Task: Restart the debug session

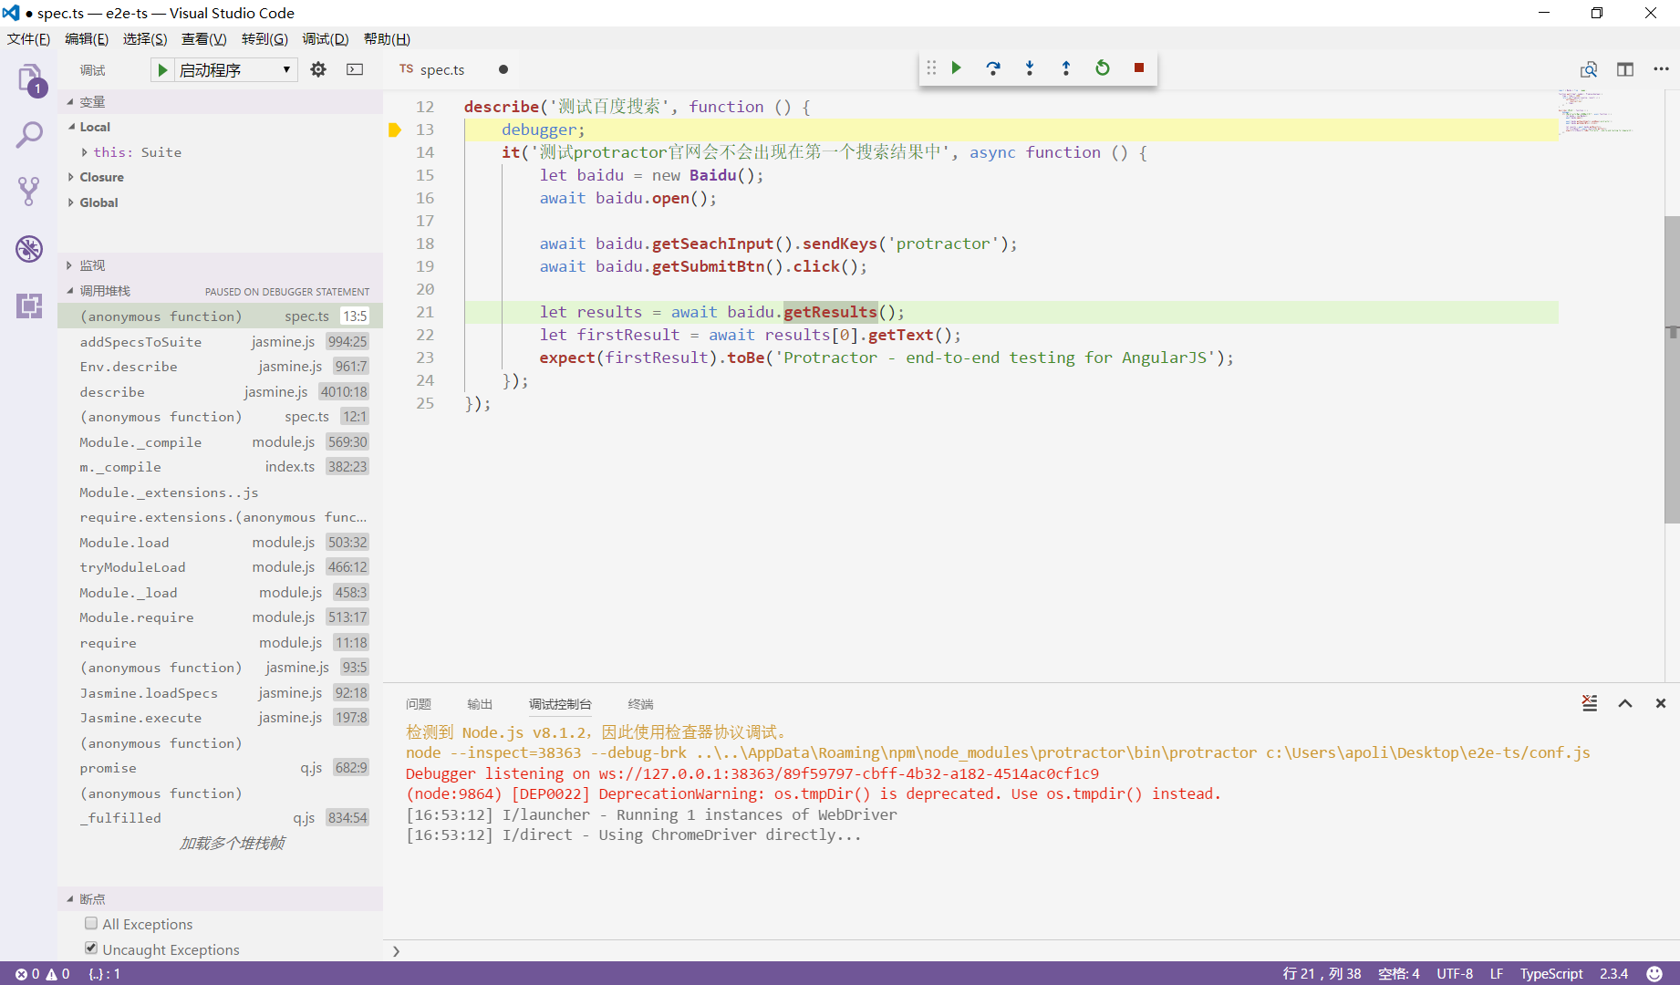Action: point(1103,67)
